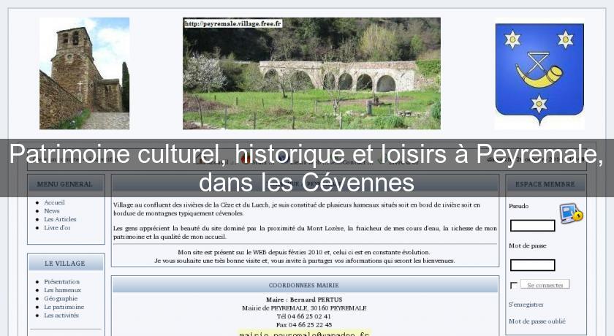Focus the Mot de passe field
The image size is (614, 336).
click(533, 265)
